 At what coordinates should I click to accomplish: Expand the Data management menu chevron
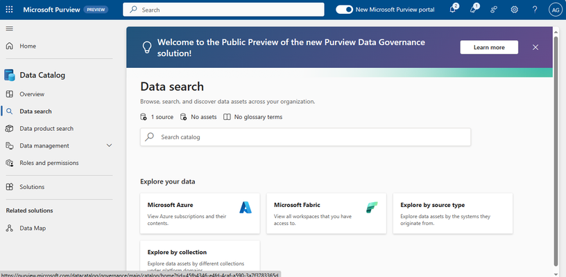coord(110,145)
